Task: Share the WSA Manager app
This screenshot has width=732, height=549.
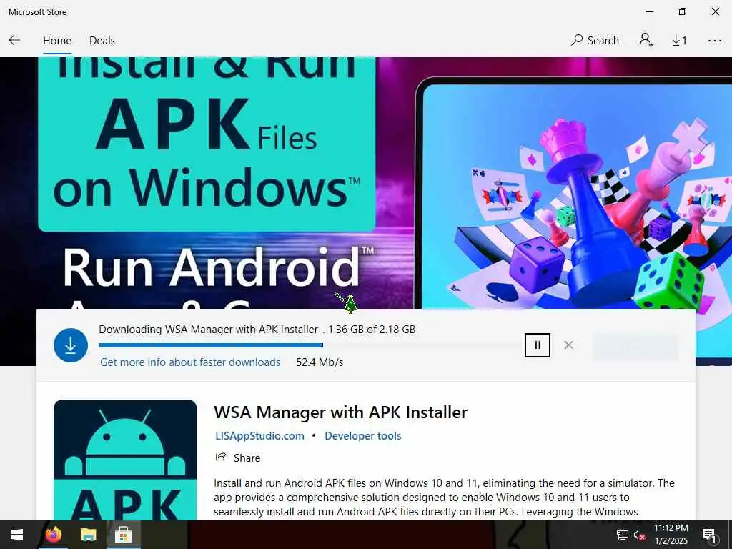Action: coord(237,457)
